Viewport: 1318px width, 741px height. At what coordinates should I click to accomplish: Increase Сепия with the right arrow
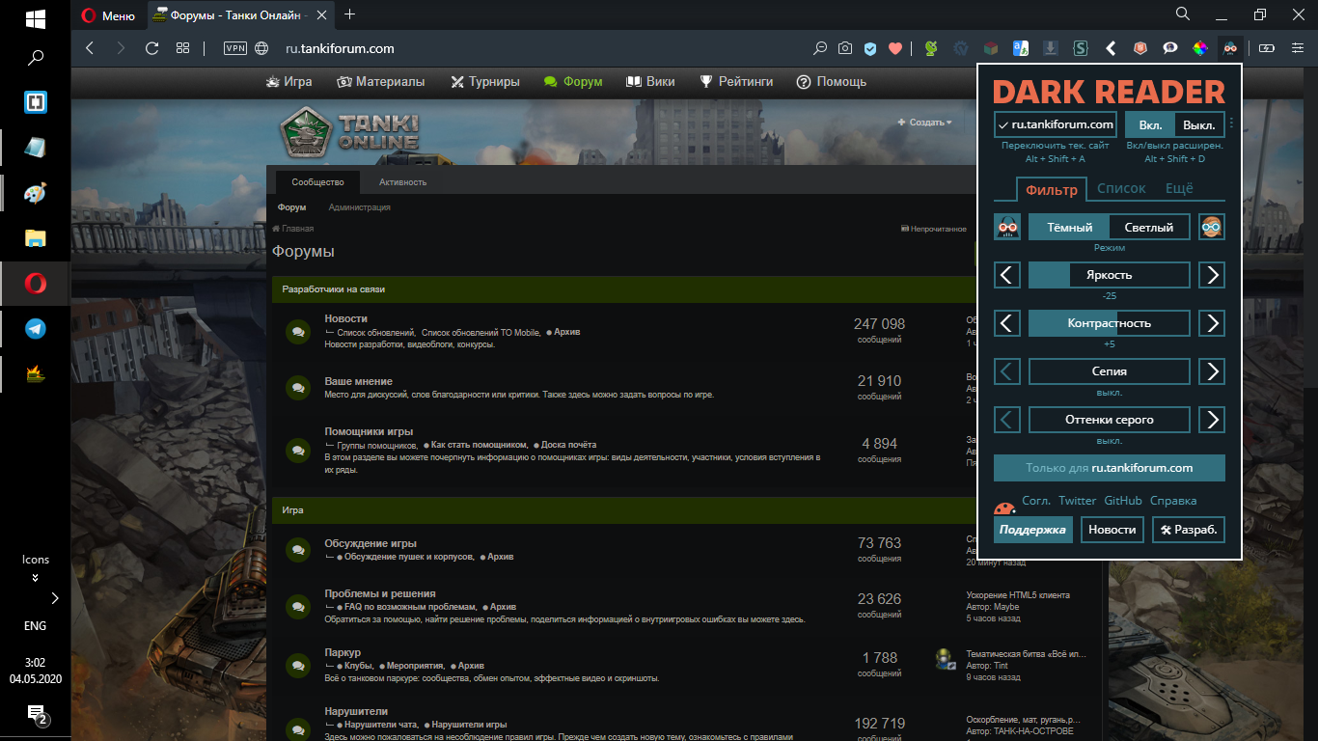(1212, 371)
